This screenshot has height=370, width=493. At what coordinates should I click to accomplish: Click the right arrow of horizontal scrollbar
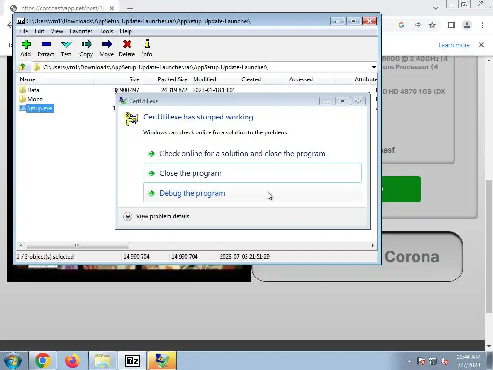(373, 245)
